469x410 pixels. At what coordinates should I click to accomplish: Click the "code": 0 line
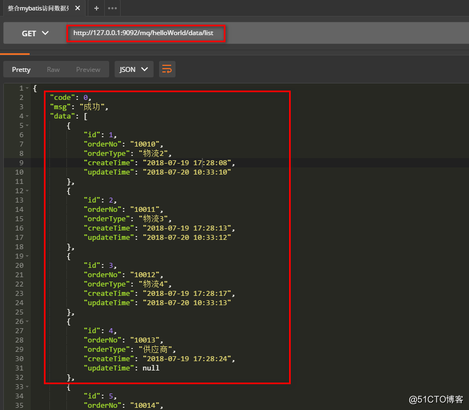[x=71, y=98]
